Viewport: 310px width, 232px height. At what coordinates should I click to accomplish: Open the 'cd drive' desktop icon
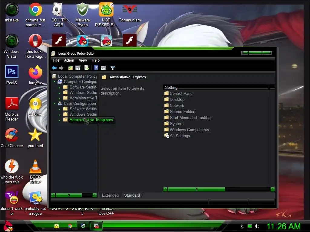click(35, 107)
